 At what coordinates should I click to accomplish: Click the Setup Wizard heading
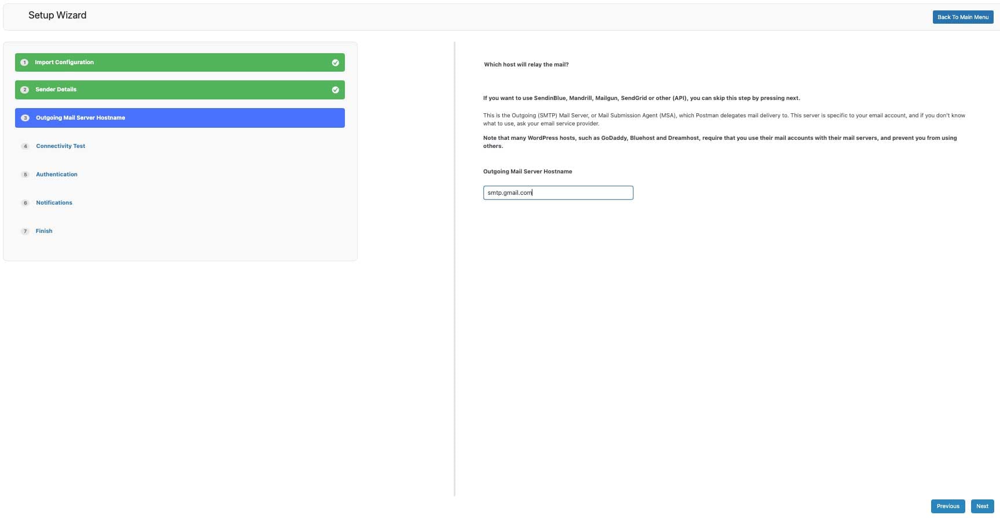(x=57, y=16)
